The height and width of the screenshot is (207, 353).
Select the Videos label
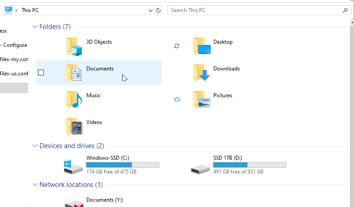(x=94, y=122)
